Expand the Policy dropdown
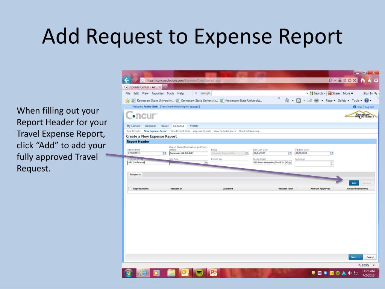The image size is (385, 289). [x=247, y=153]
